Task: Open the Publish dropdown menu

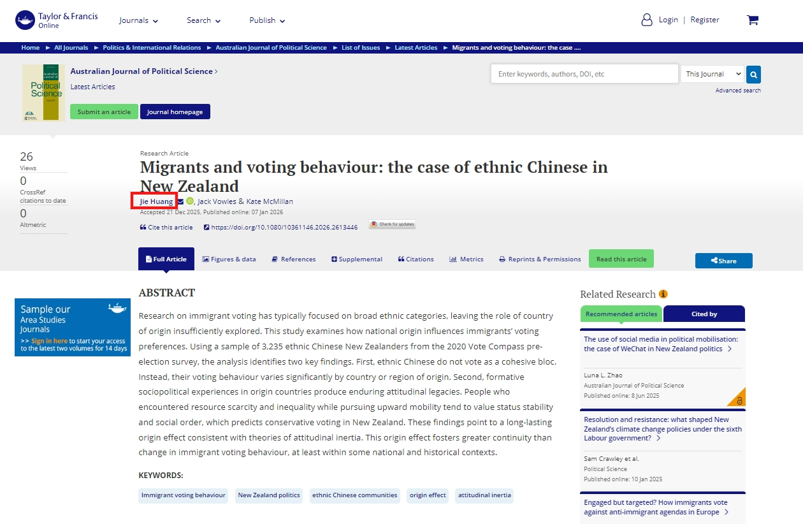Action: [x=267, y=20]
